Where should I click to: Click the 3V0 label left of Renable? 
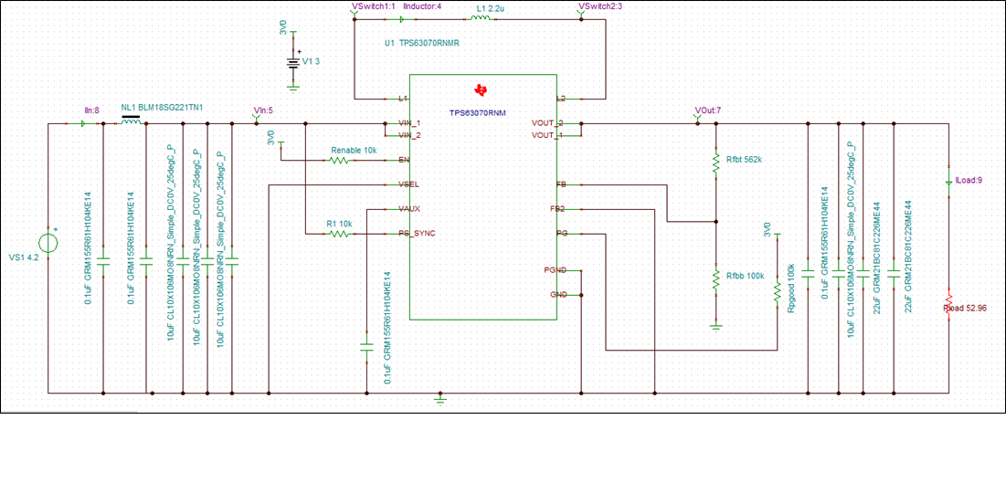tap(271, 137)
